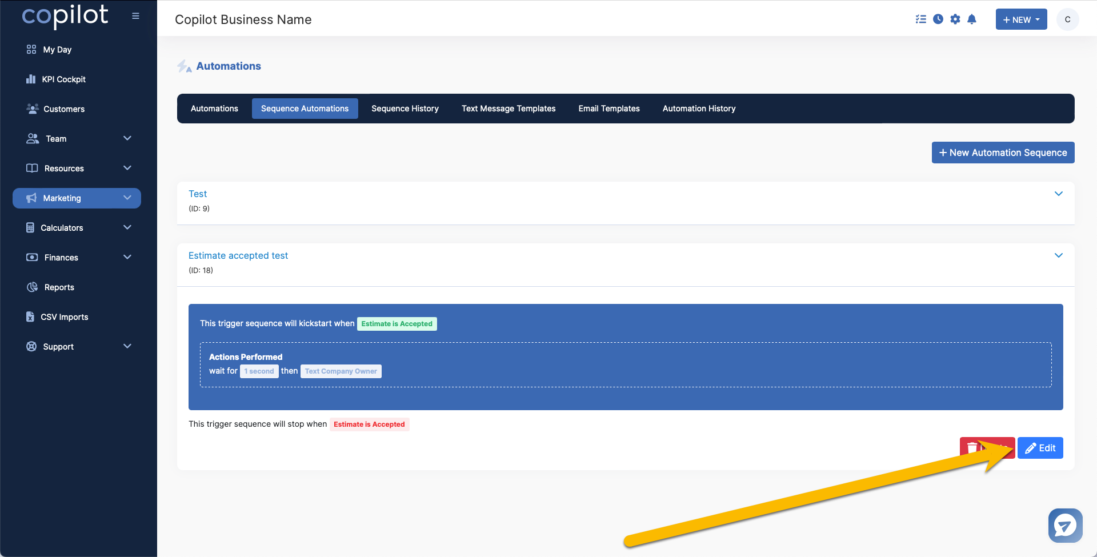The image size is (1097, 557).
Task: Click the KPI Cockpit bar chart icon
Action: (31, 79)
